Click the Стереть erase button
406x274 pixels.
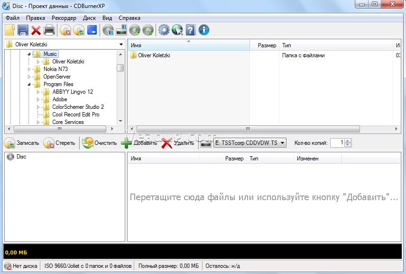coord(59,143)
